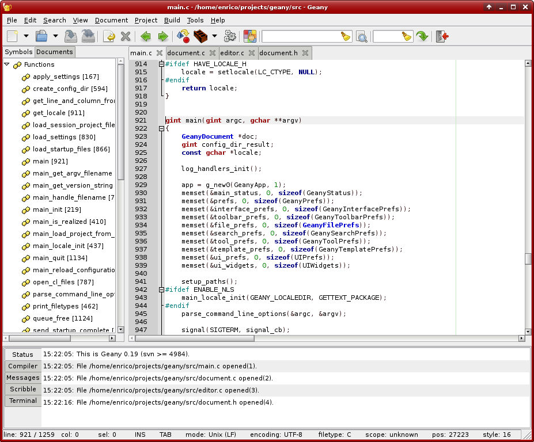
Task: Click the Quit Geany door icon
Action: click(442, 36)
